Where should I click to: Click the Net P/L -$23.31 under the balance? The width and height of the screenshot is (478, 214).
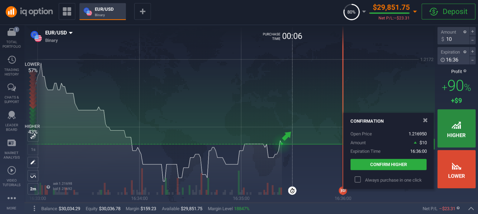[394, 18]
